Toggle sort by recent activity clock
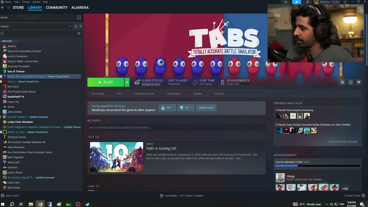The width and height of the screenshot is (368, 207). point(76,26)
